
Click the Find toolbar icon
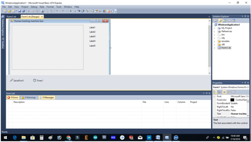click(x=42, y=11)
